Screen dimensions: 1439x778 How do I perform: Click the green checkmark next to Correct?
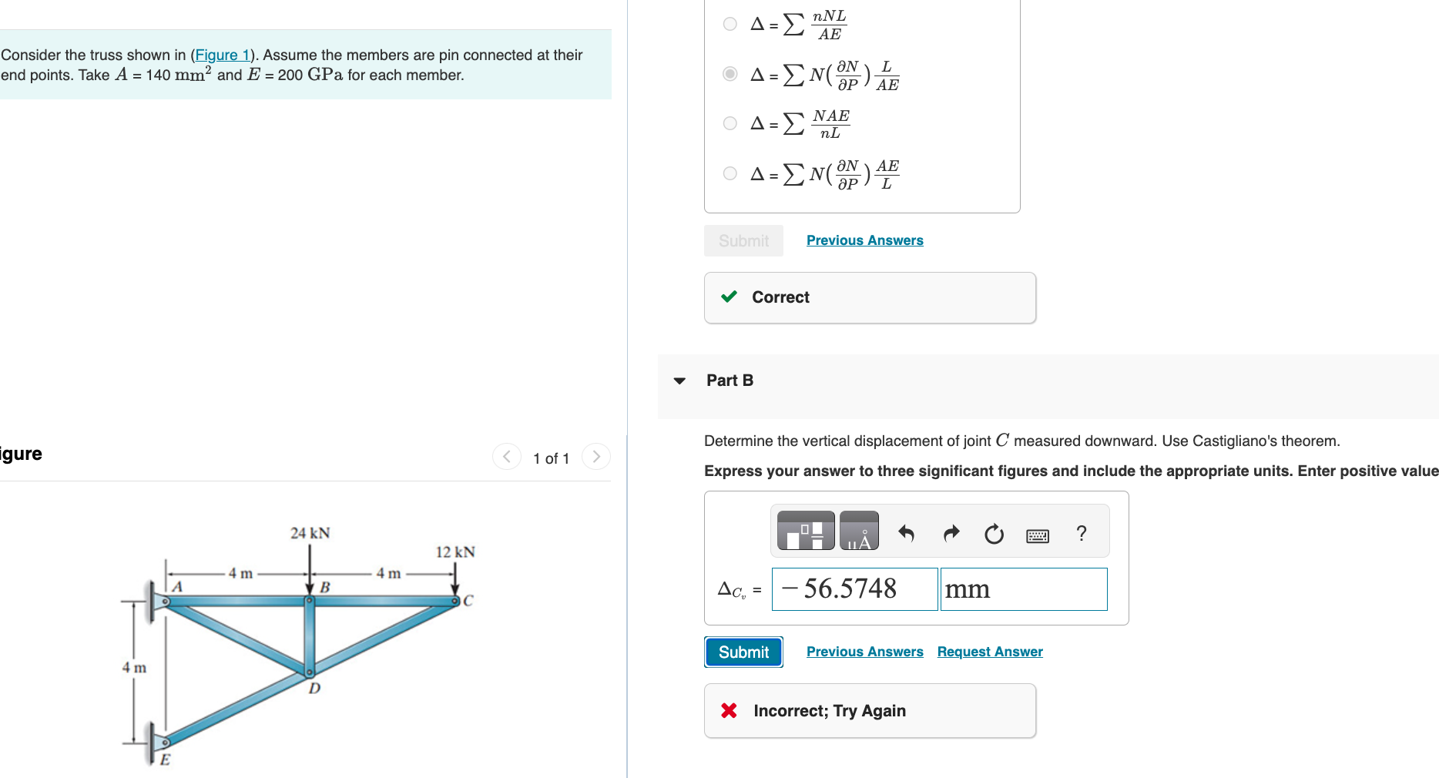coord(727,297)
